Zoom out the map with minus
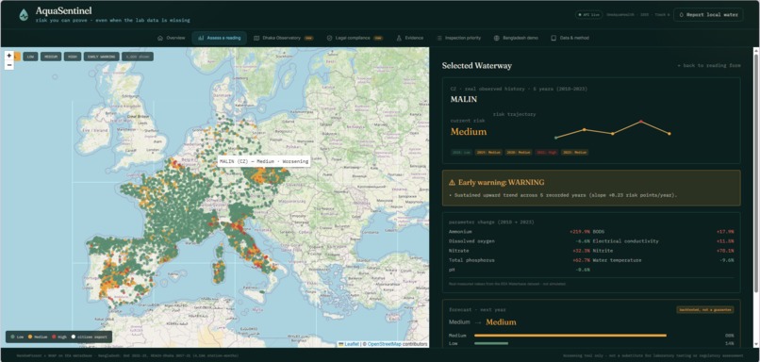Viewport: 760px width, 362px height. coord(9,64)
